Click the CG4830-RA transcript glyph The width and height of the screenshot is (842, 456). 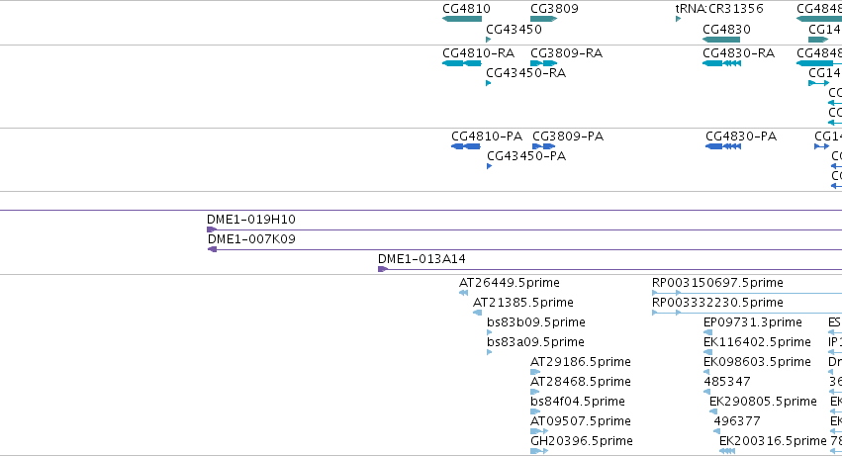pos(721,63)
